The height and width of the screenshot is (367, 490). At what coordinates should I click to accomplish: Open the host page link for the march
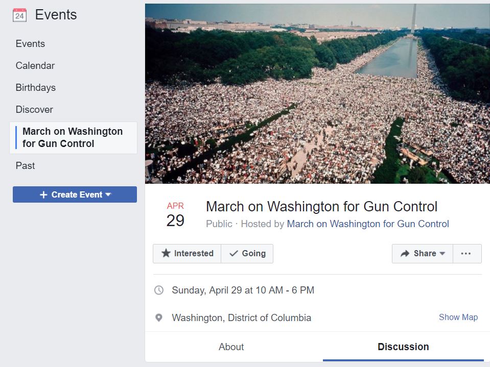(368, 224)
